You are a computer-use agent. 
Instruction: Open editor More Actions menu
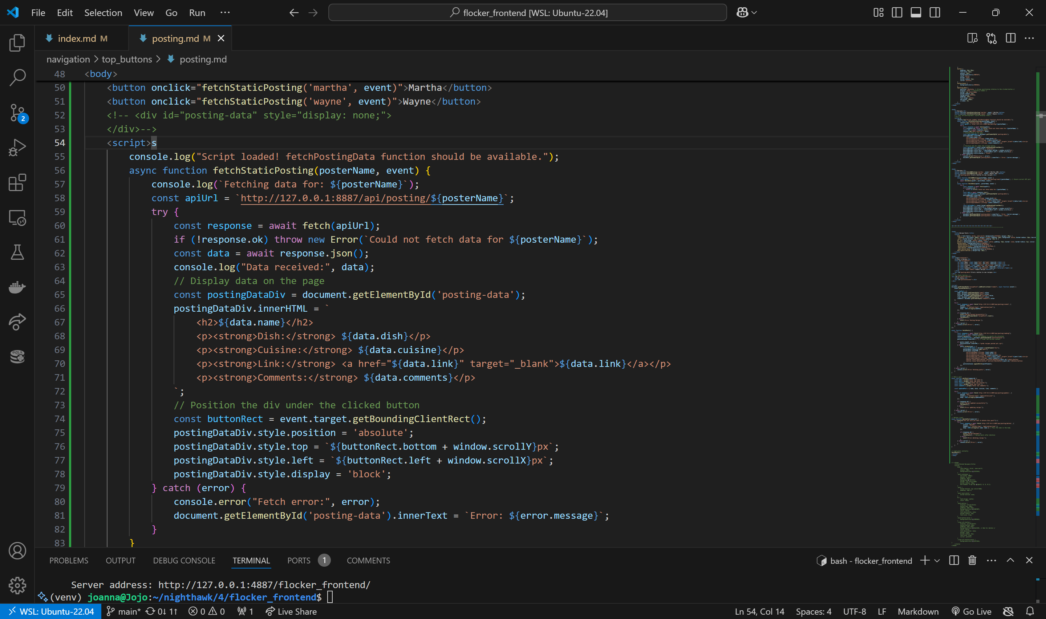pyautogui.click(x=1029, y=39)
